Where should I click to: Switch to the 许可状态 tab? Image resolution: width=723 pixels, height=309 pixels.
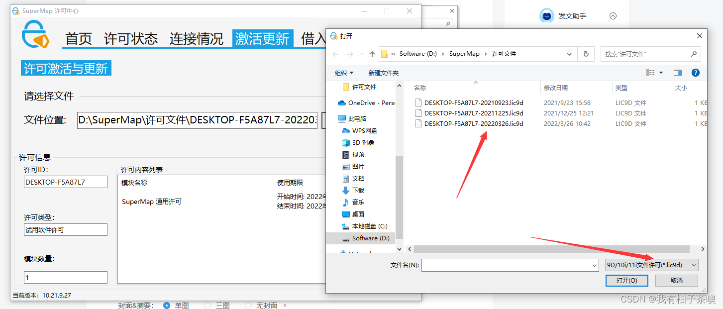[131, 39]
